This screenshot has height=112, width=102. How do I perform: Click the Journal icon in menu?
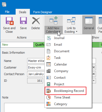[49, 38]
